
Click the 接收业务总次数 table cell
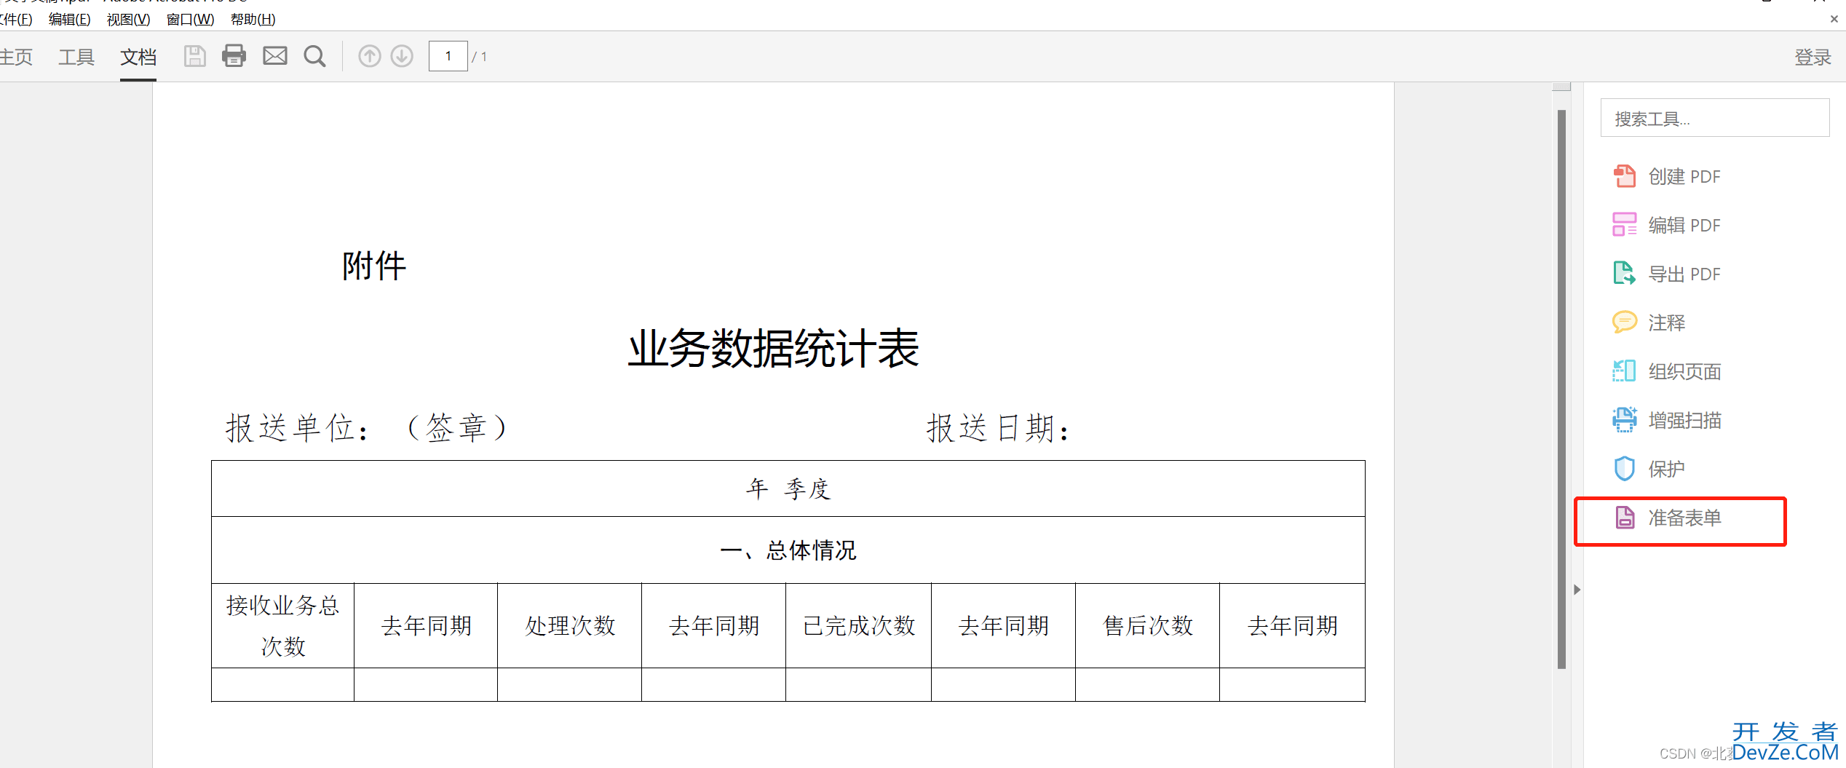pos(283,626)
